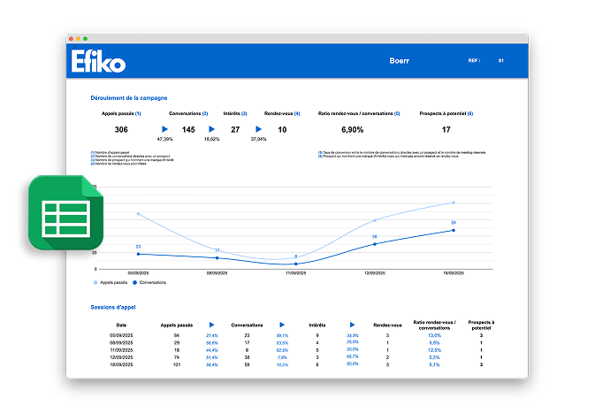Click arrow icon after Appels passés table header
Image resolution: width=595 pixels, height=413 pixels.
pos(211,325)
